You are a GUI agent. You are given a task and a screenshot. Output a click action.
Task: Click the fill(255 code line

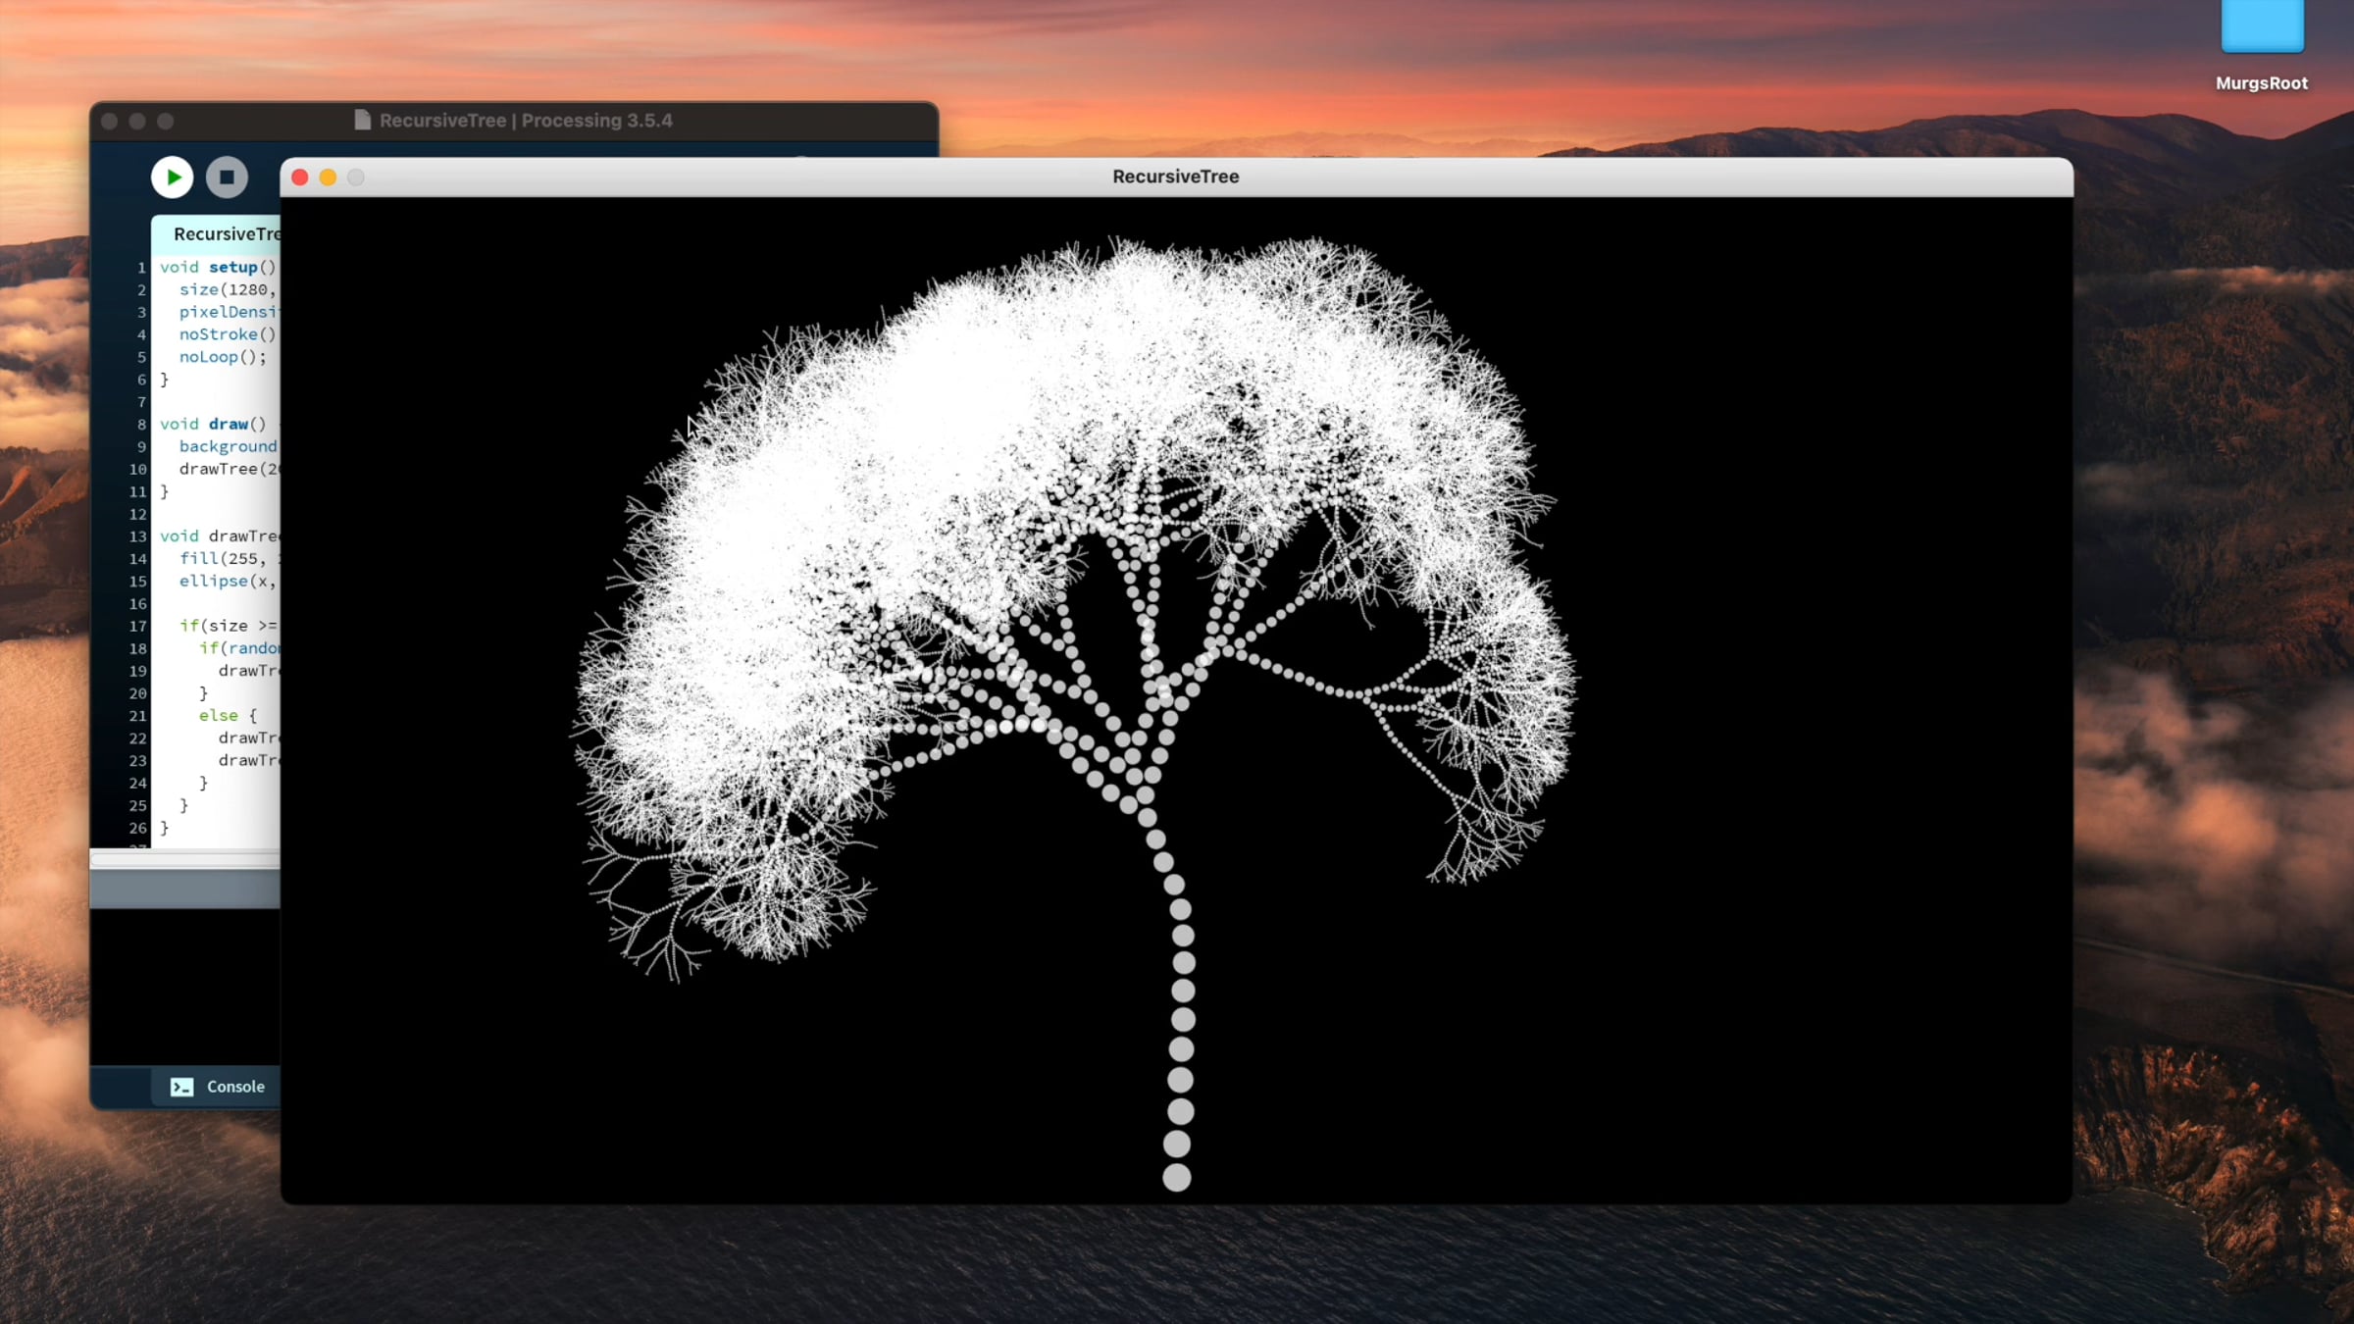tap(222, 559)
